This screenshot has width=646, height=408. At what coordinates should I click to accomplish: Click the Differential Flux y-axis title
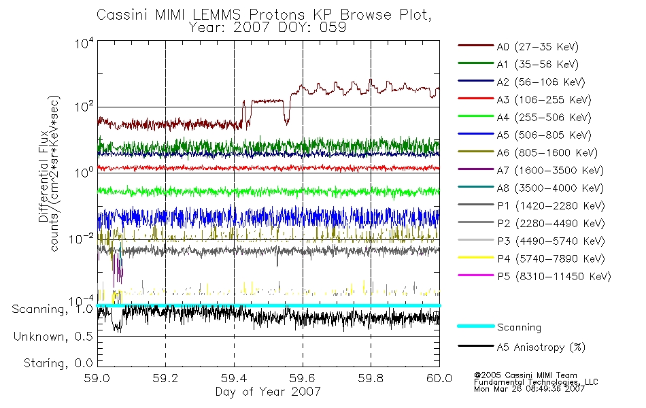pyautogui.click(x=44, y=176)
